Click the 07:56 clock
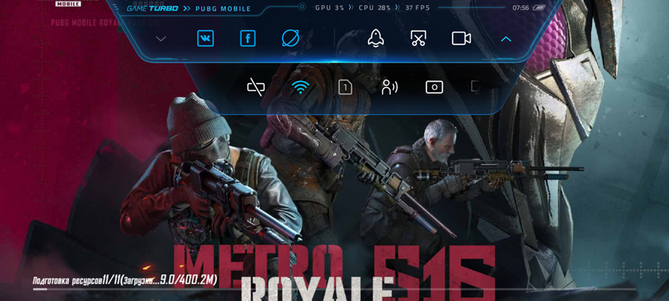The image size is (669, 301). coord(520,7)
